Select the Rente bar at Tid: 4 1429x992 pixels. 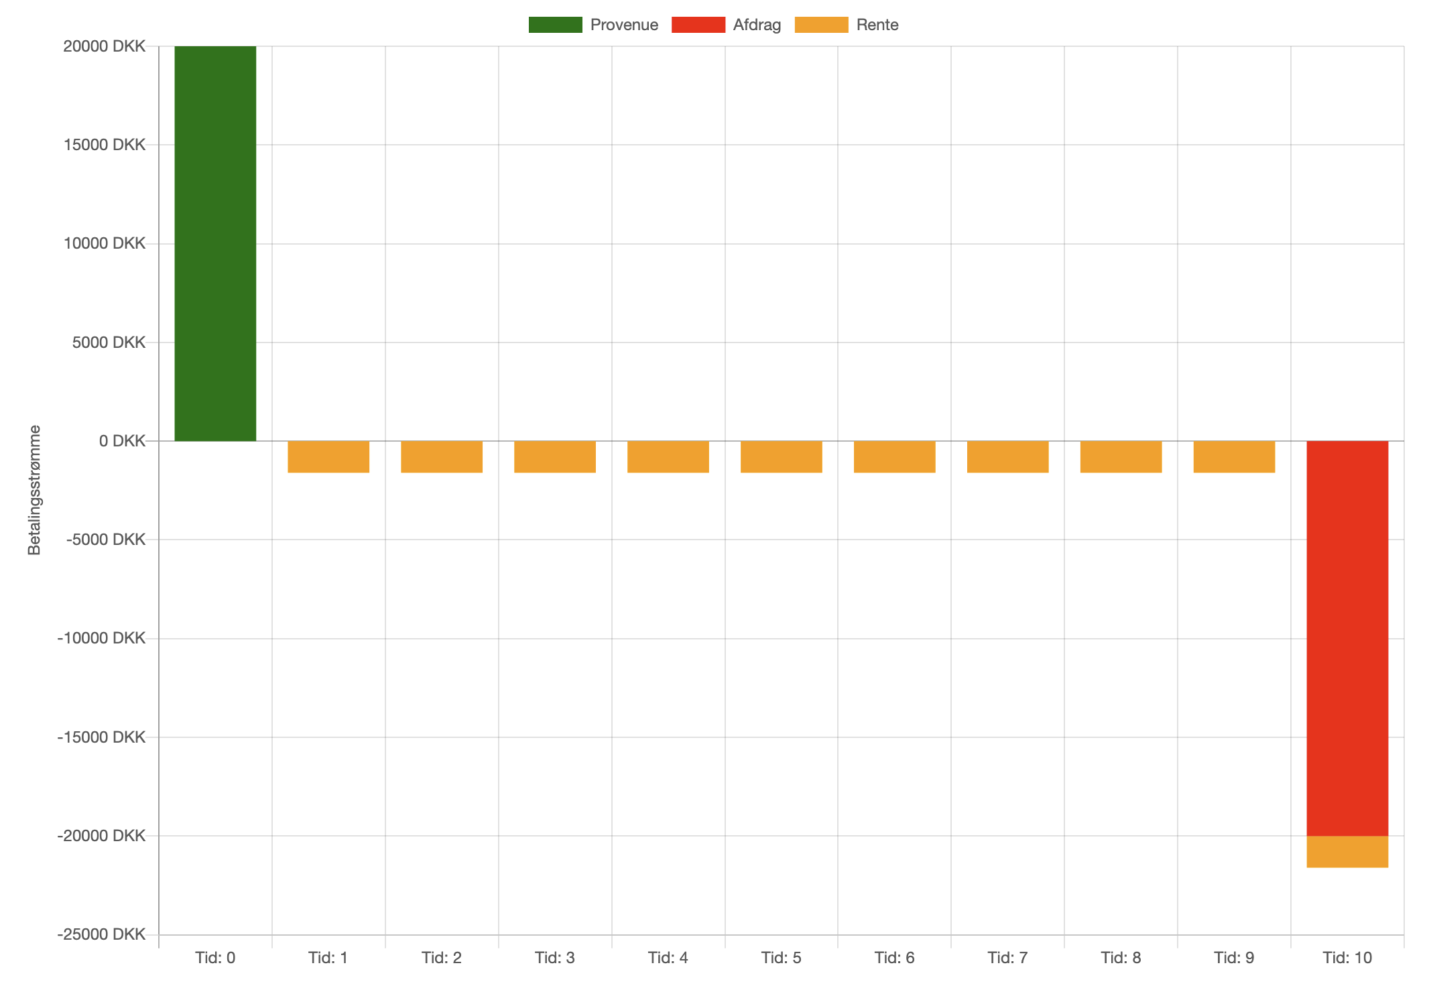pyautogui.click(x=668, y=456)
